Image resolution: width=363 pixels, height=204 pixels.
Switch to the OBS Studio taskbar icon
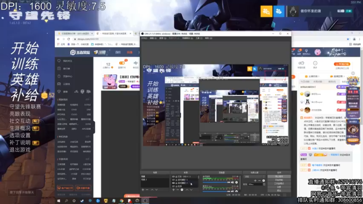[x=145, y=201]
